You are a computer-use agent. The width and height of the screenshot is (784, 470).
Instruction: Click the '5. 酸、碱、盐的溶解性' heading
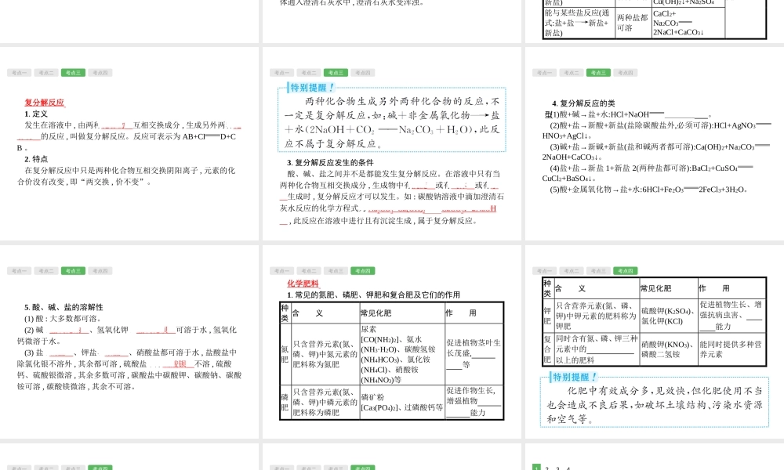(x=64, y=307)
